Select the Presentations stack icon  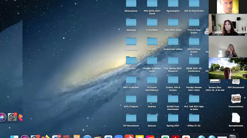click(x=236, y=99)
